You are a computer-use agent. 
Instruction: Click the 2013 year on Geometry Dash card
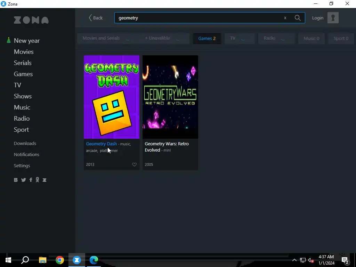(90, 164)
